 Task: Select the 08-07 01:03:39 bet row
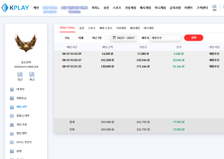pyautogui.click(x=139, y=54)
